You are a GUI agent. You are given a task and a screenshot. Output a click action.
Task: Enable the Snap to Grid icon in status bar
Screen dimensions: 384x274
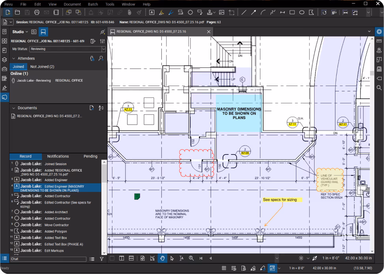(224, 268)
